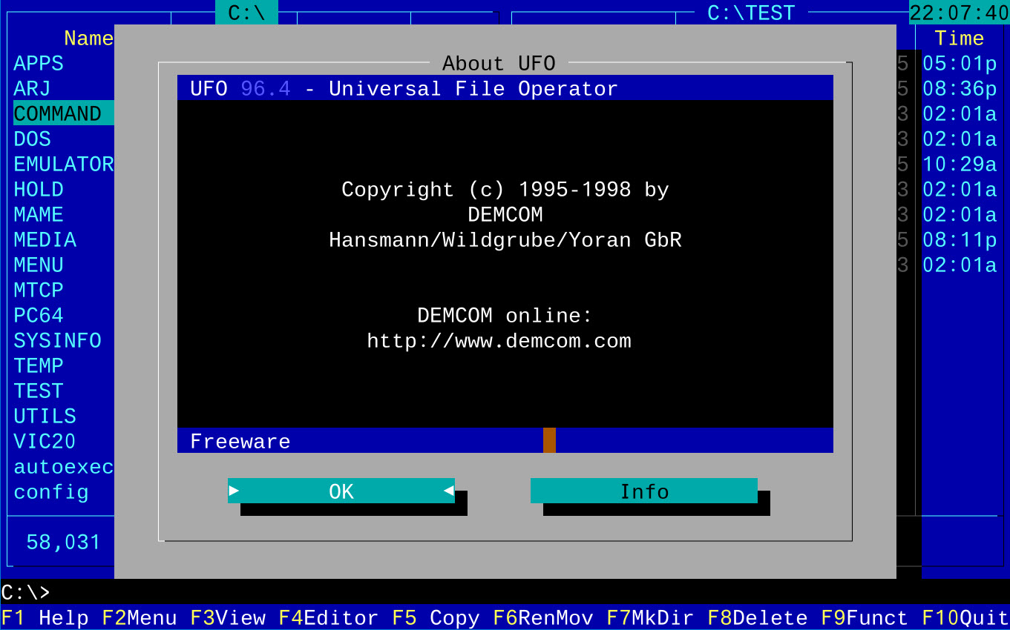
Task: Click the http://www.demcom.com address text
Action: pyautogui.click(x=499, y=341)
